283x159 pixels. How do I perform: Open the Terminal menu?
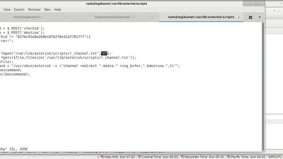coord(34,10)
